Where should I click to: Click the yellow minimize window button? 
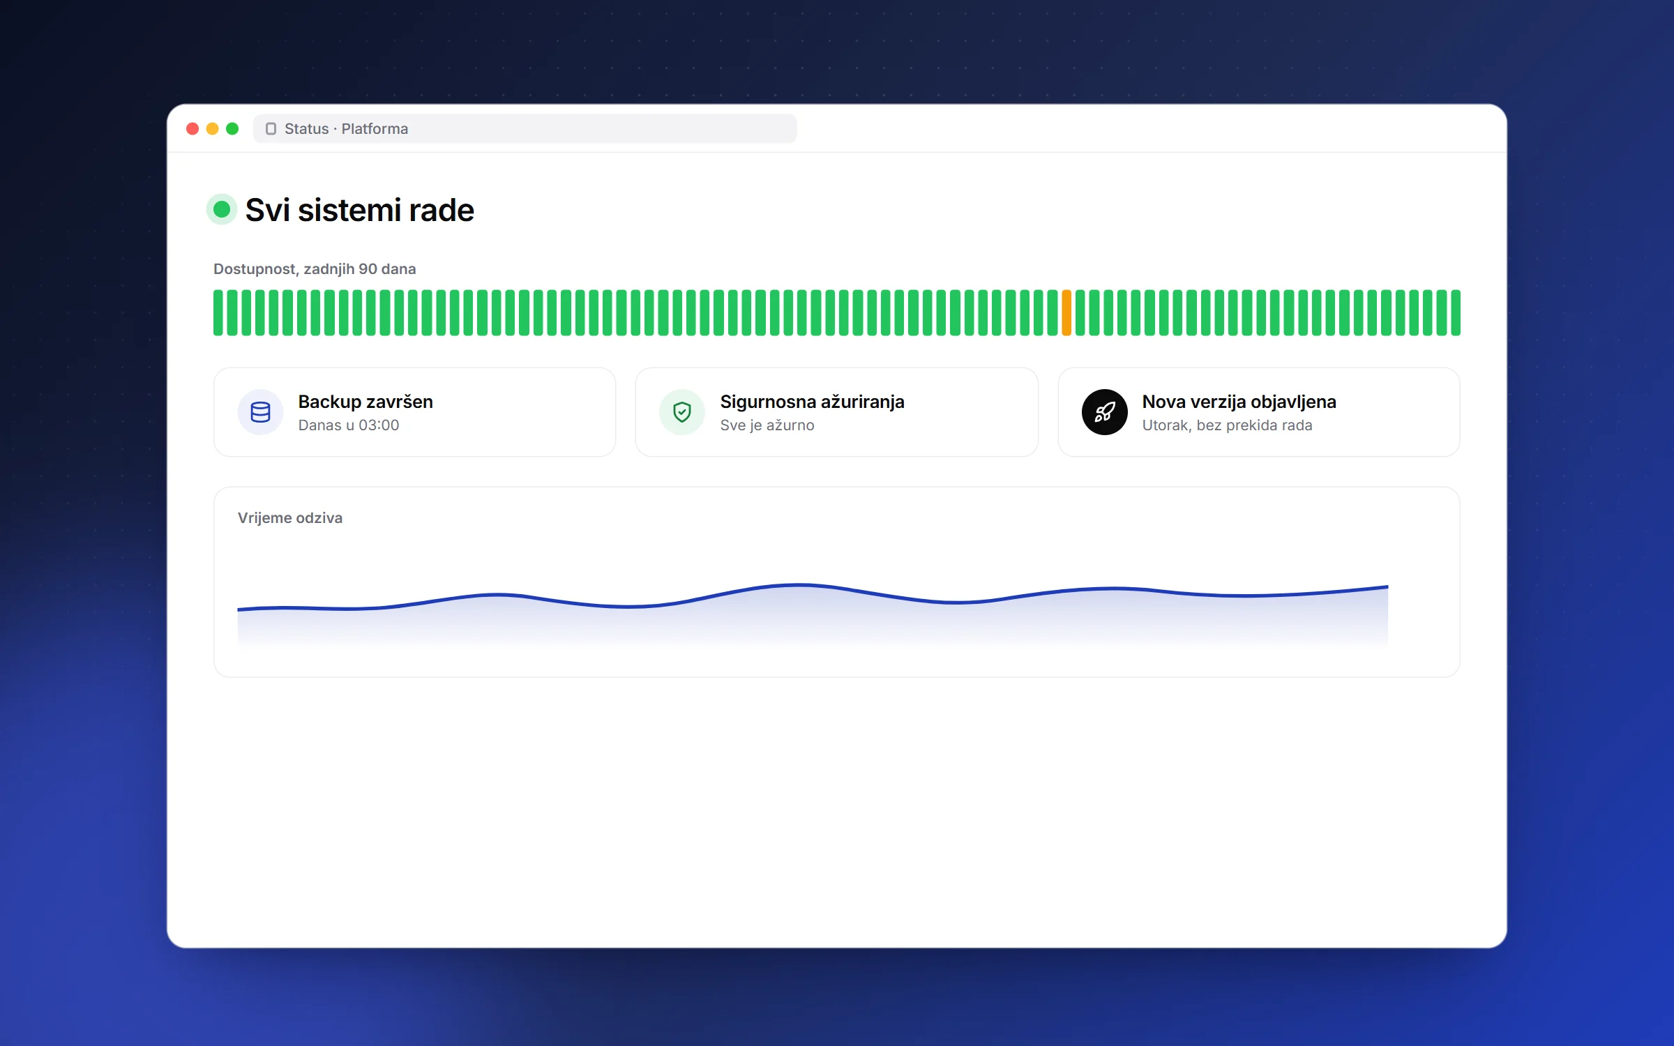coord(213,128)
